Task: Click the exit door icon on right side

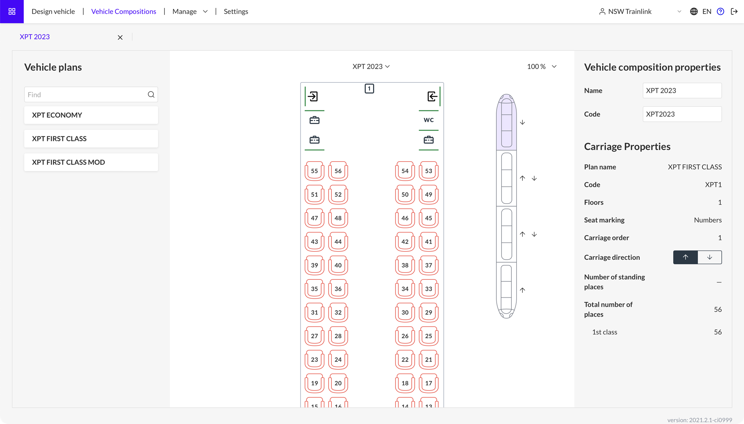Action: 432,96
